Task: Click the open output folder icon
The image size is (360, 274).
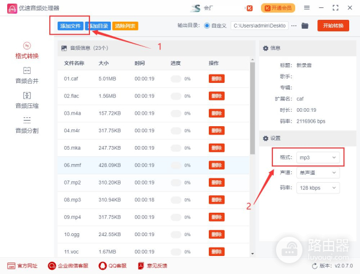Action: point(305,25)
